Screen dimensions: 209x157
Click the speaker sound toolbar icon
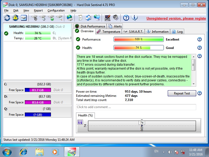(x=115, y=18)
